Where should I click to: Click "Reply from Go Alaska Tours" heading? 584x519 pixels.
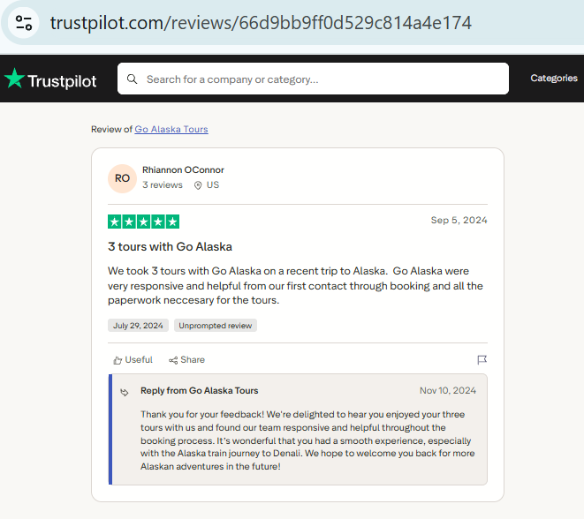(x=200, y=391)
